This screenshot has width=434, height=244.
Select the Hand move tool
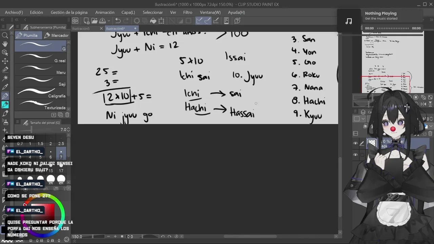5,44
